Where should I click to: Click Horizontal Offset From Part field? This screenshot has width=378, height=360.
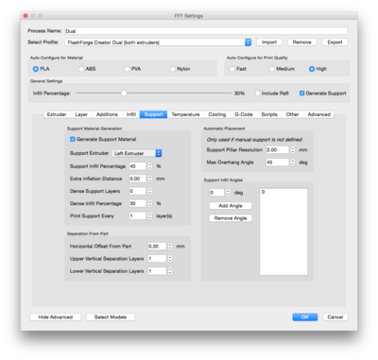pyautogui.click(x=157, y=247)
